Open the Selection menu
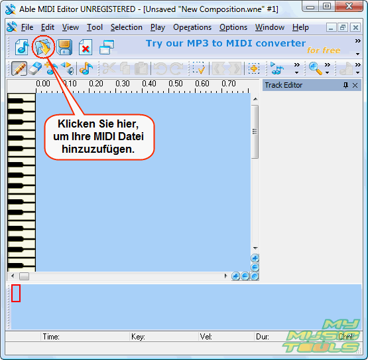The width and height of the screenshot is (368, 360). 127,27
